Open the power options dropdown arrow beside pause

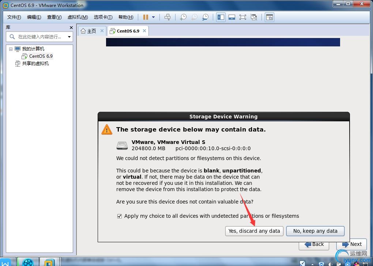click(154, 17)
